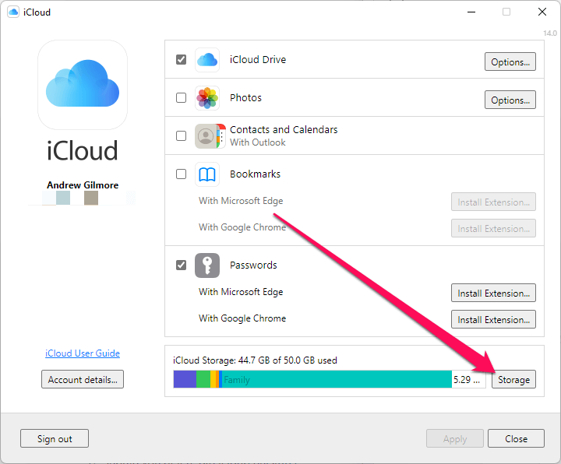
Task: Click the iCloud title bar app icon
Action: (x=13, y=12)
